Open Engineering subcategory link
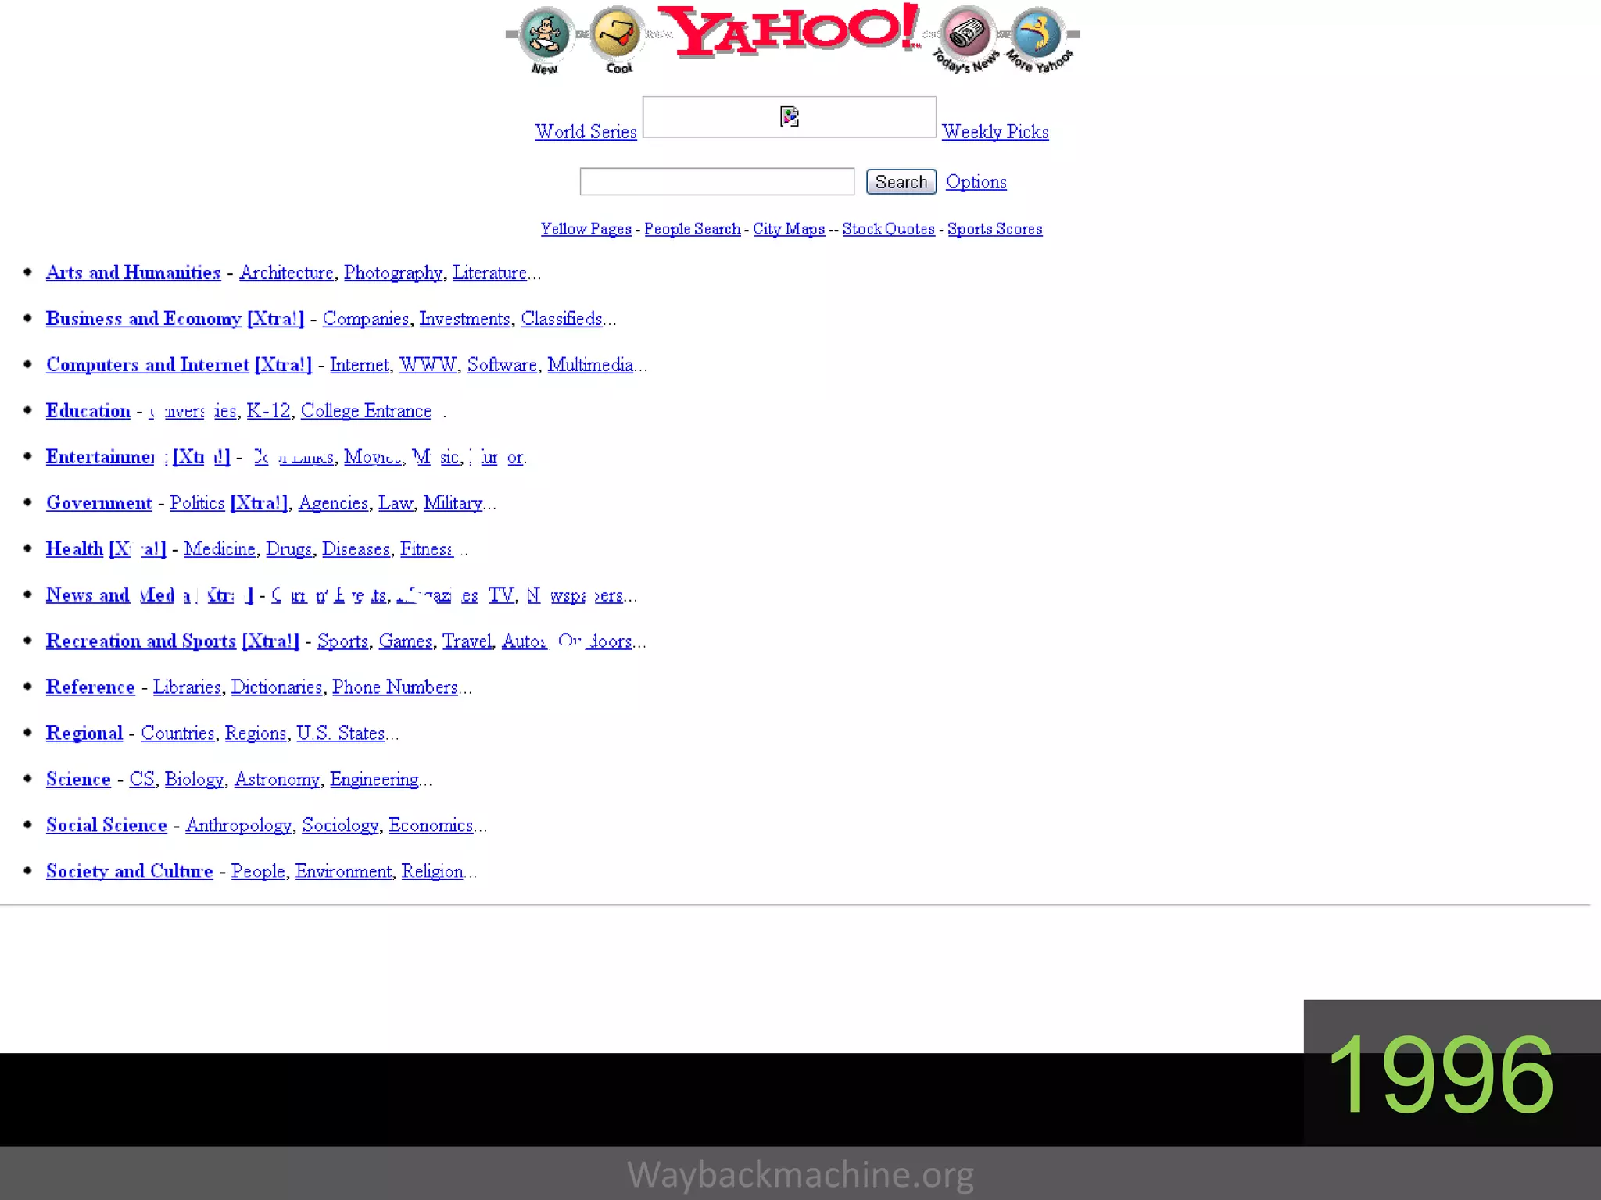The width and height of the screenshot is (1601, 1200). [x=374, y=780]
